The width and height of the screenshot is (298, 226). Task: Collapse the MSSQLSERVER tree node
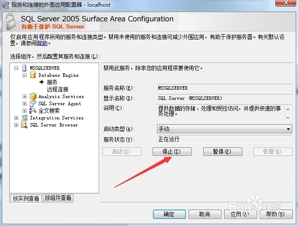(x=16, y=68)
